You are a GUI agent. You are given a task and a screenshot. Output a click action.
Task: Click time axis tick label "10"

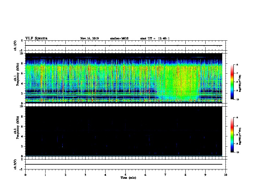(225, 175)
